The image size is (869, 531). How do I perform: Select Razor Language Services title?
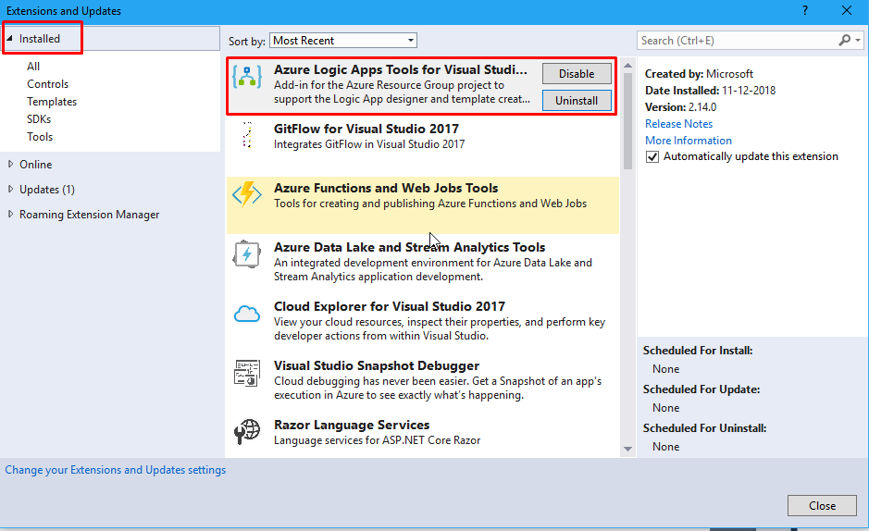(352, 425)
